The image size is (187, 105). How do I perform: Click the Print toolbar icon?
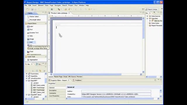[35, 9]
